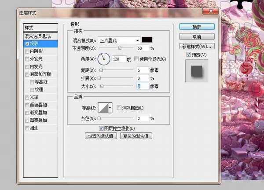Toggle the 预览 preview checkbox
The image size is (264, 190).
click(x=188, y=55)
